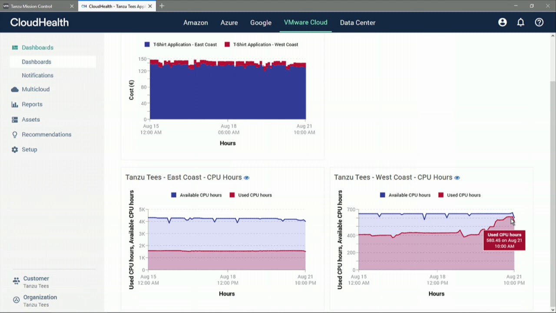Click the CloudHealth logo
Screen dimensions: 556x313
40,23
